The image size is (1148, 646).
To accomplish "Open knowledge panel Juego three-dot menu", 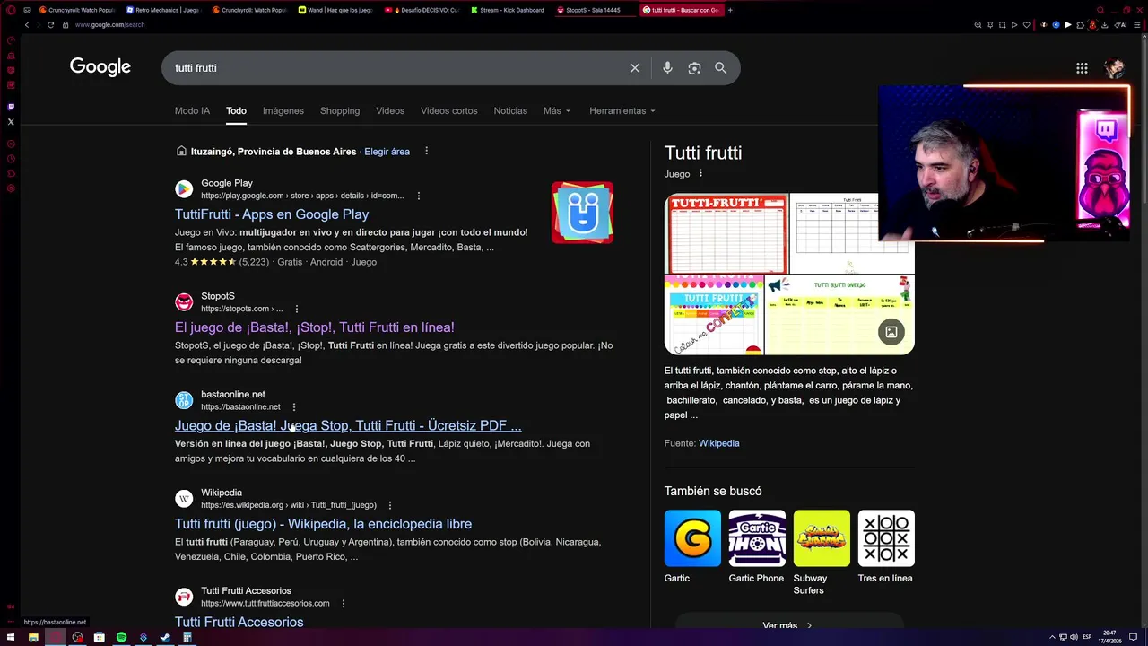I will pyautogui.click(x=700, y=173).
